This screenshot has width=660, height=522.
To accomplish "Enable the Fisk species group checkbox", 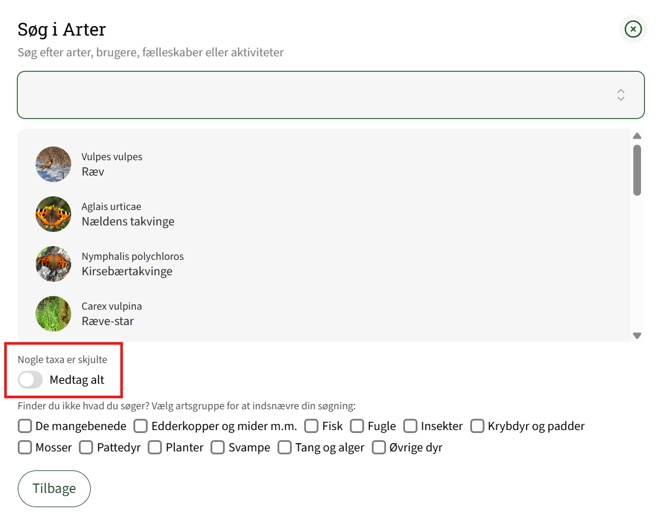I will pyautogui.click(x=311, y=426).
